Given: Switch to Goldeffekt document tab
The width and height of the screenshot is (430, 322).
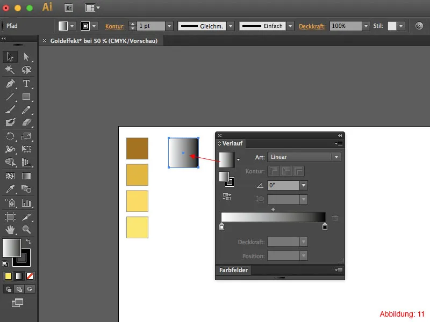Looking at the screenshot, I should [x=104, y=41].
